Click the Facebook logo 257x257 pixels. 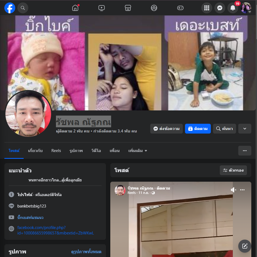pos(10,8)
